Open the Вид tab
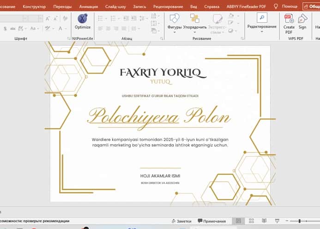This screenshot has height=229, width=320. (x=193, y=6)
